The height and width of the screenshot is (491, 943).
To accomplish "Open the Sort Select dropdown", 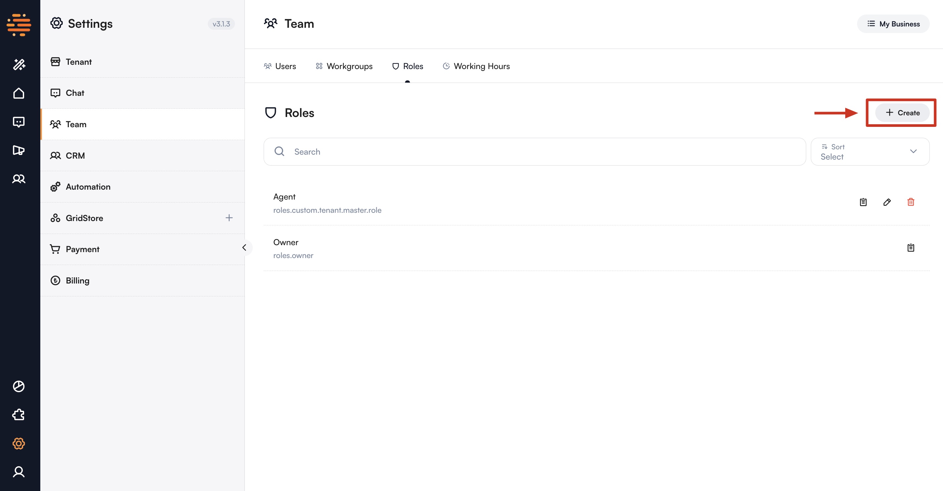I will click(870, 152).
